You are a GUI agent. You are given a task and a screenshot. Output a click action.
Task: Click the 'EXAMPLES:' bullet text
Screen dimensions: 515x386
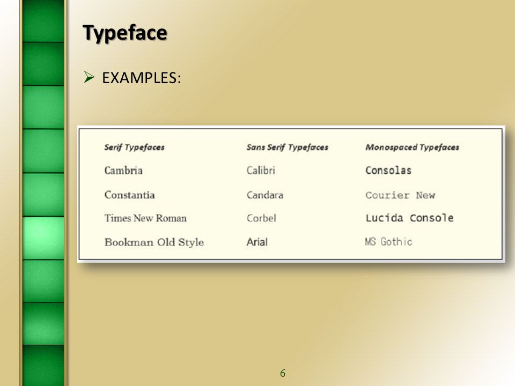pos(142,78)
